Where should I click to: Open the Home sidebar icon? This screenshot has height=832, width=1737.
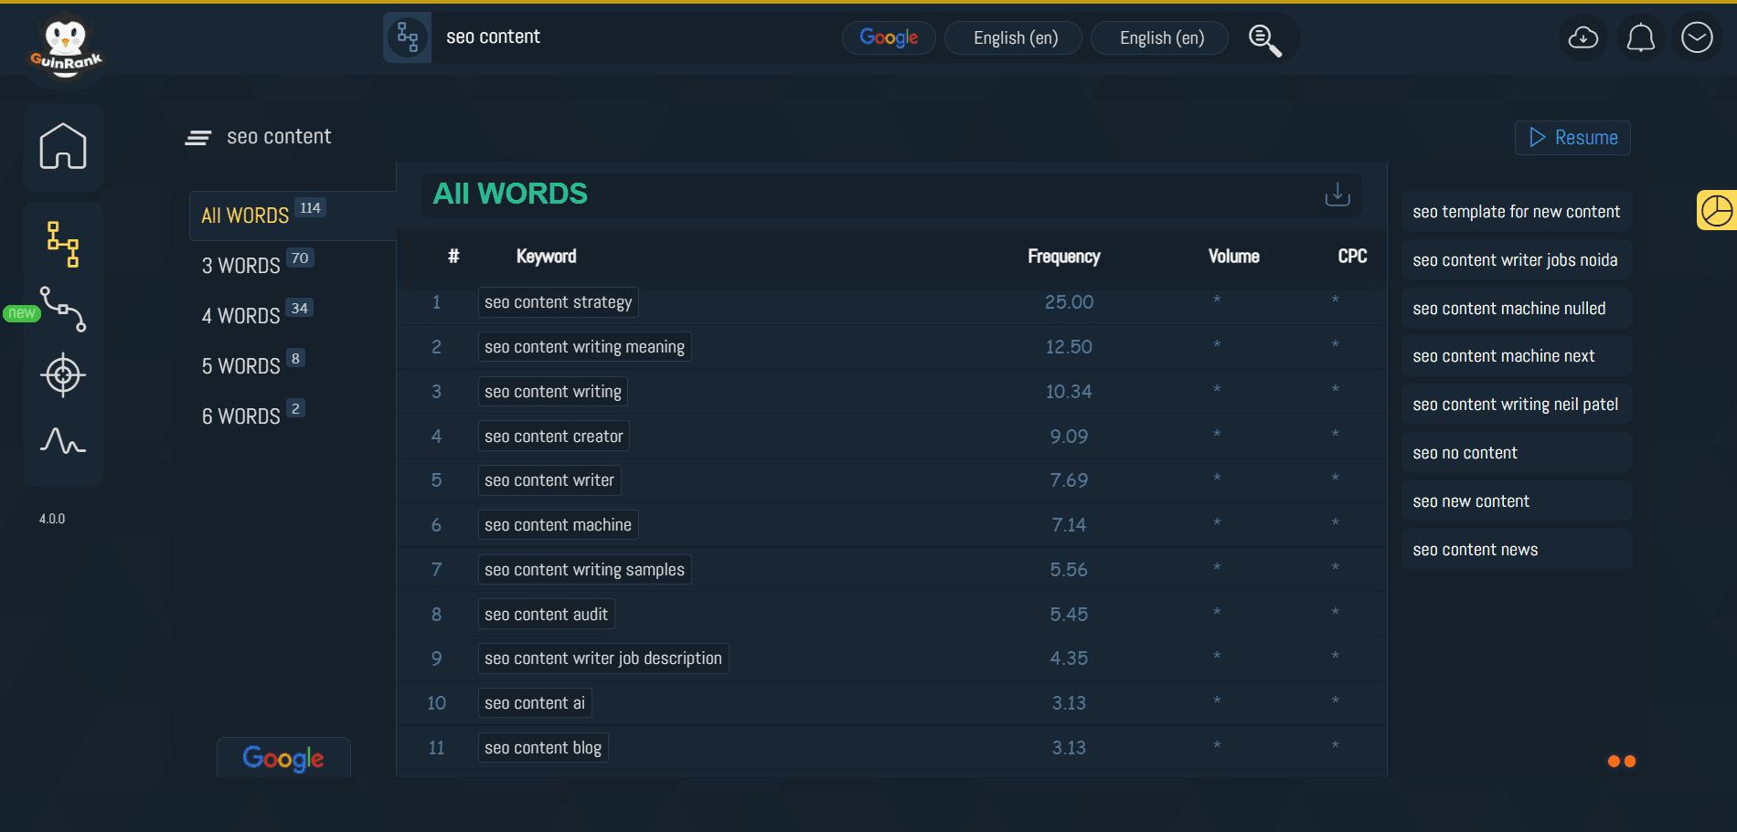click(x=63, y=146)
